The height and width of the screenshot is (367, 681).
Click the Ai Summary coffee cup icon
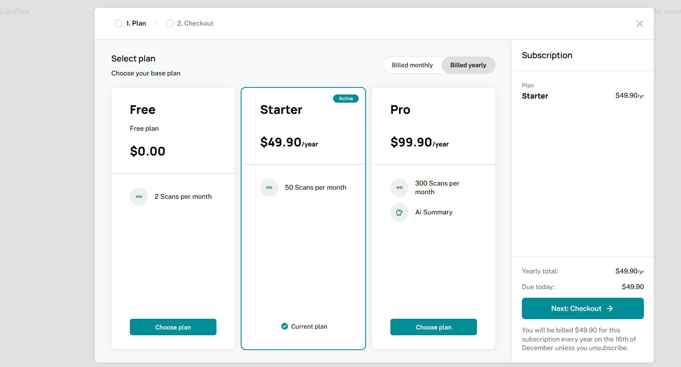399,212
